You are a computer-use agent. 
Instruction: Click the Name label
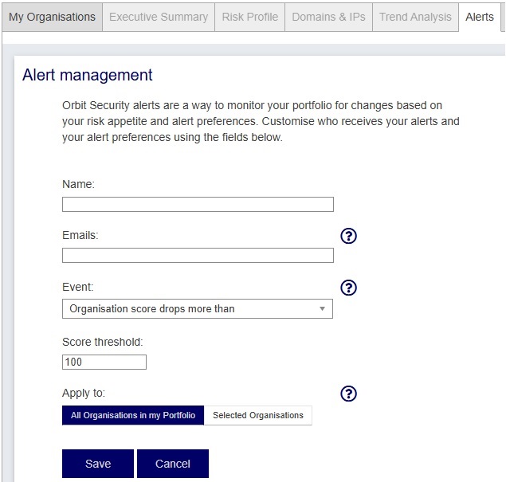pyautogui.click(x=78, y=184)
